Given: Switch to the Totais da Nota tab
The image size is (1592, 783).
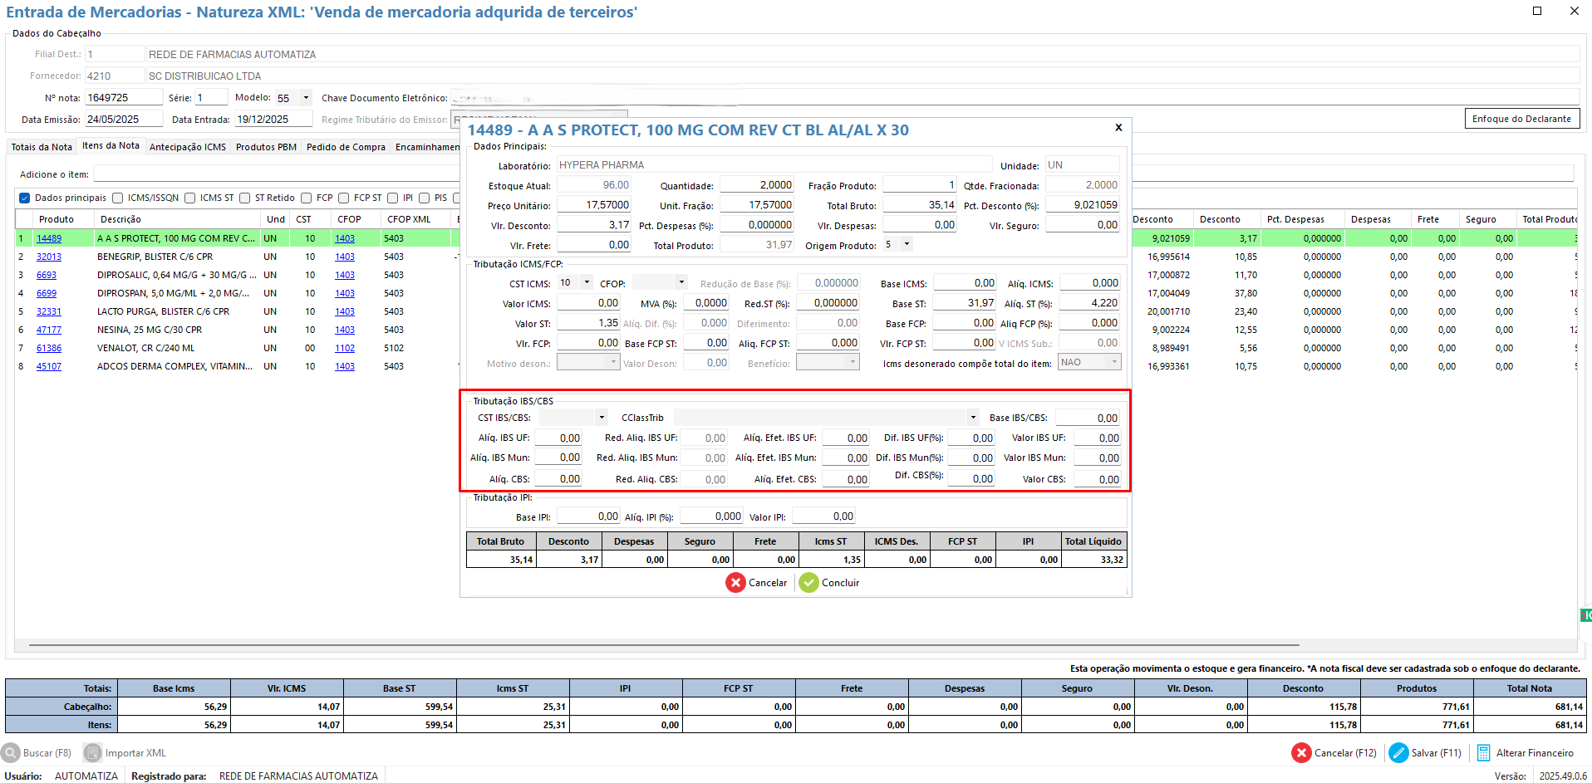Looking at the screenshot, I should (42, 147).
